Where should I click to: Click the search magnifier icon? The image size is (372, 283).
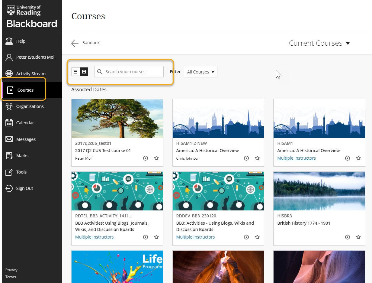point(100,72)
